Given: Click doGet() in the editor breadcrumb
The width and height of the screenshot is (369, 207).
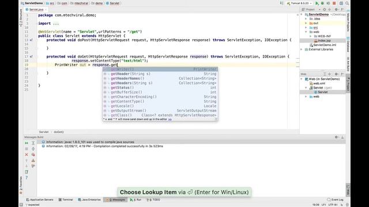Looking at the screenshot, I should pos(59,132).
